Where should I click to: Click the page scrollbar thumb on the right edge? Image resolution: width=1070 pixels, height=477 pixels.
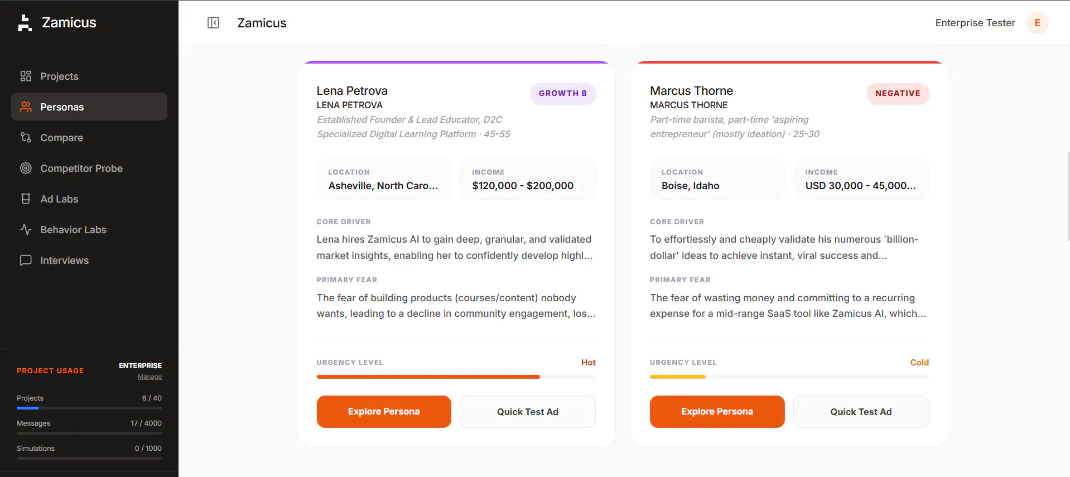[1068, 195]
